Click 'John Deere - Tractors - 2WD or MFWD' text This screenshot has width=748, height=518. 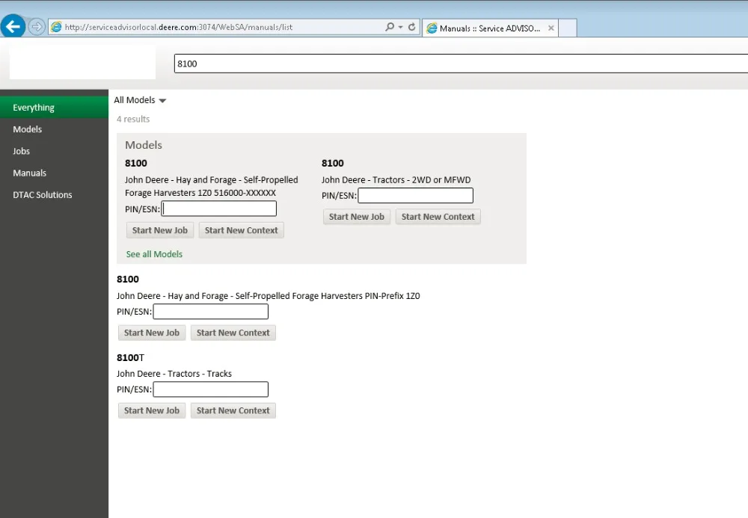pos(396,179)
